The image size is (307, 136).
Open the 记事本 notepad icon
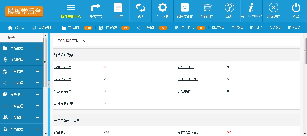[x=118, y=8]
